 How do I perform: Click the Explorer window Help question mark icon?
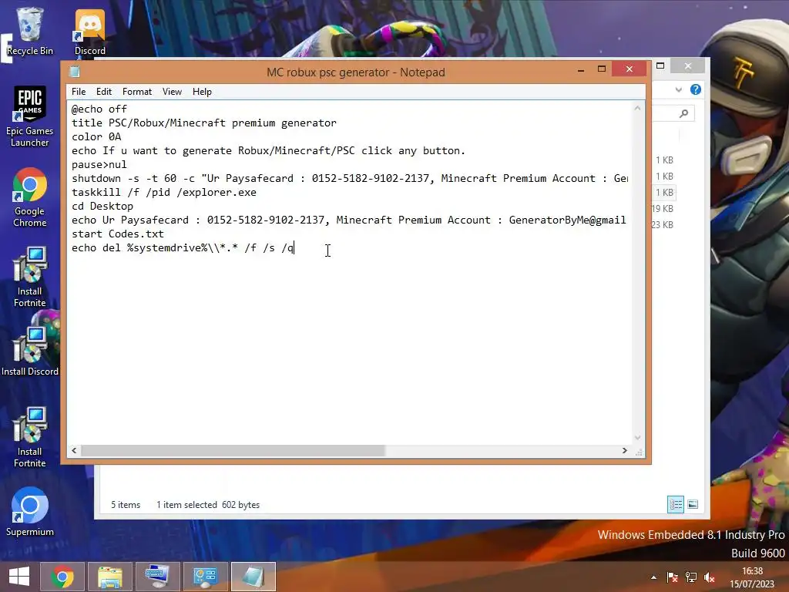696,89
